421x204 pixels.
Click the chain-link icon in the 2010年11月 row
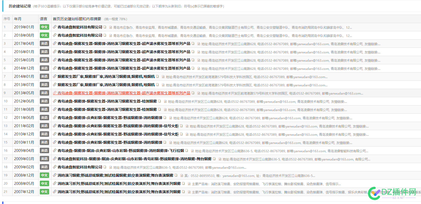(54, 142)
